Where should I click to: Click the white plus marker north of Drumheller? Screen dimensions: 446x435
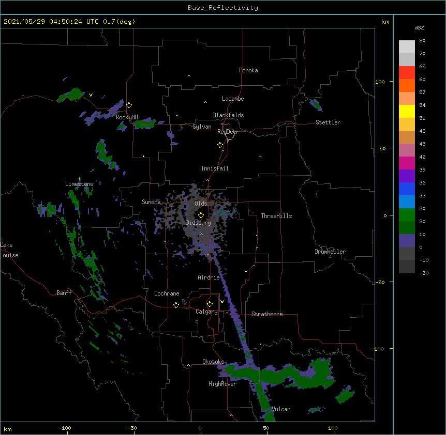point(317,194)
